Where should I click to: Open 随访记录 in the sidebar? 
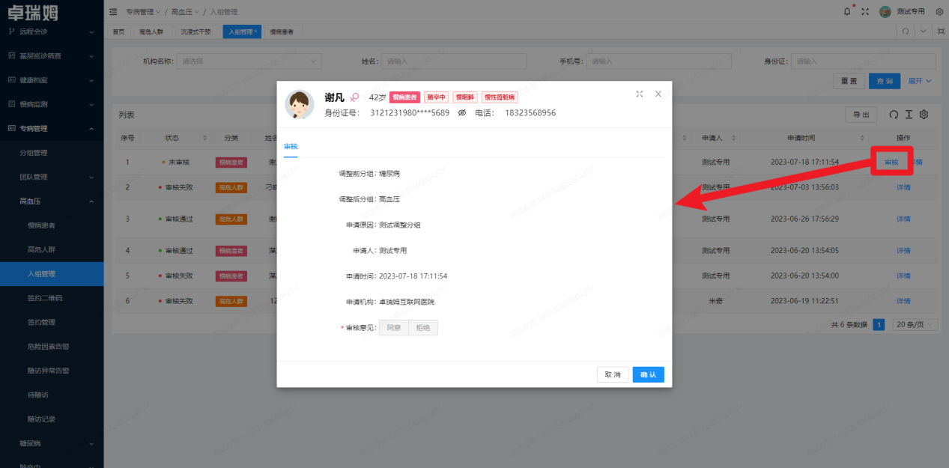[41, 419]
